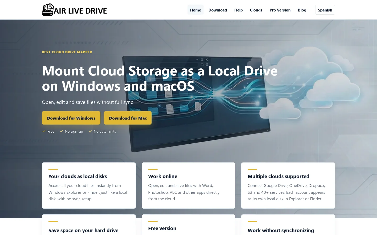This screenshot has width=377, height=235.
Task: Click 'Open, edit and save files without full sync' text
Action: 87,102
